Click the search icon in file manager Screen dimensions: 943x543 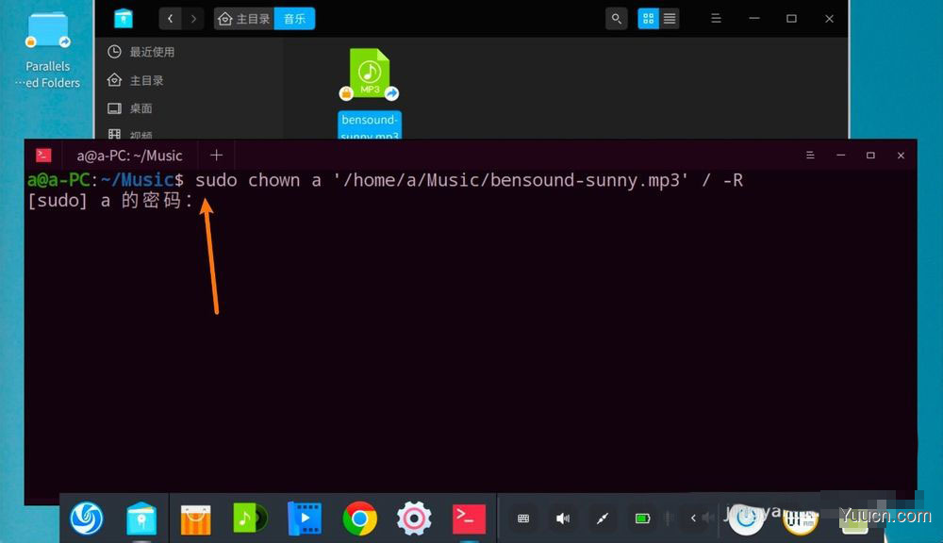point(617,18)
